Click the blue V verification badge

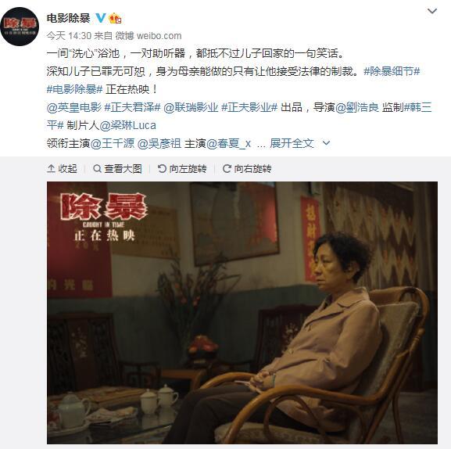(100, 18)
